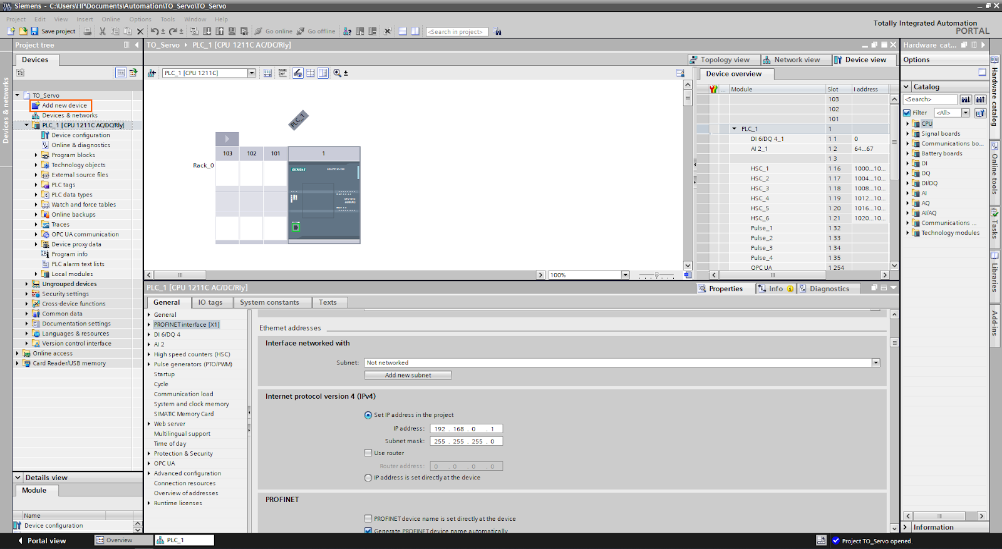The height and width of the screenshot is (549, 1002).
Task: Click the Download to device icon
Action: (207, 31)
